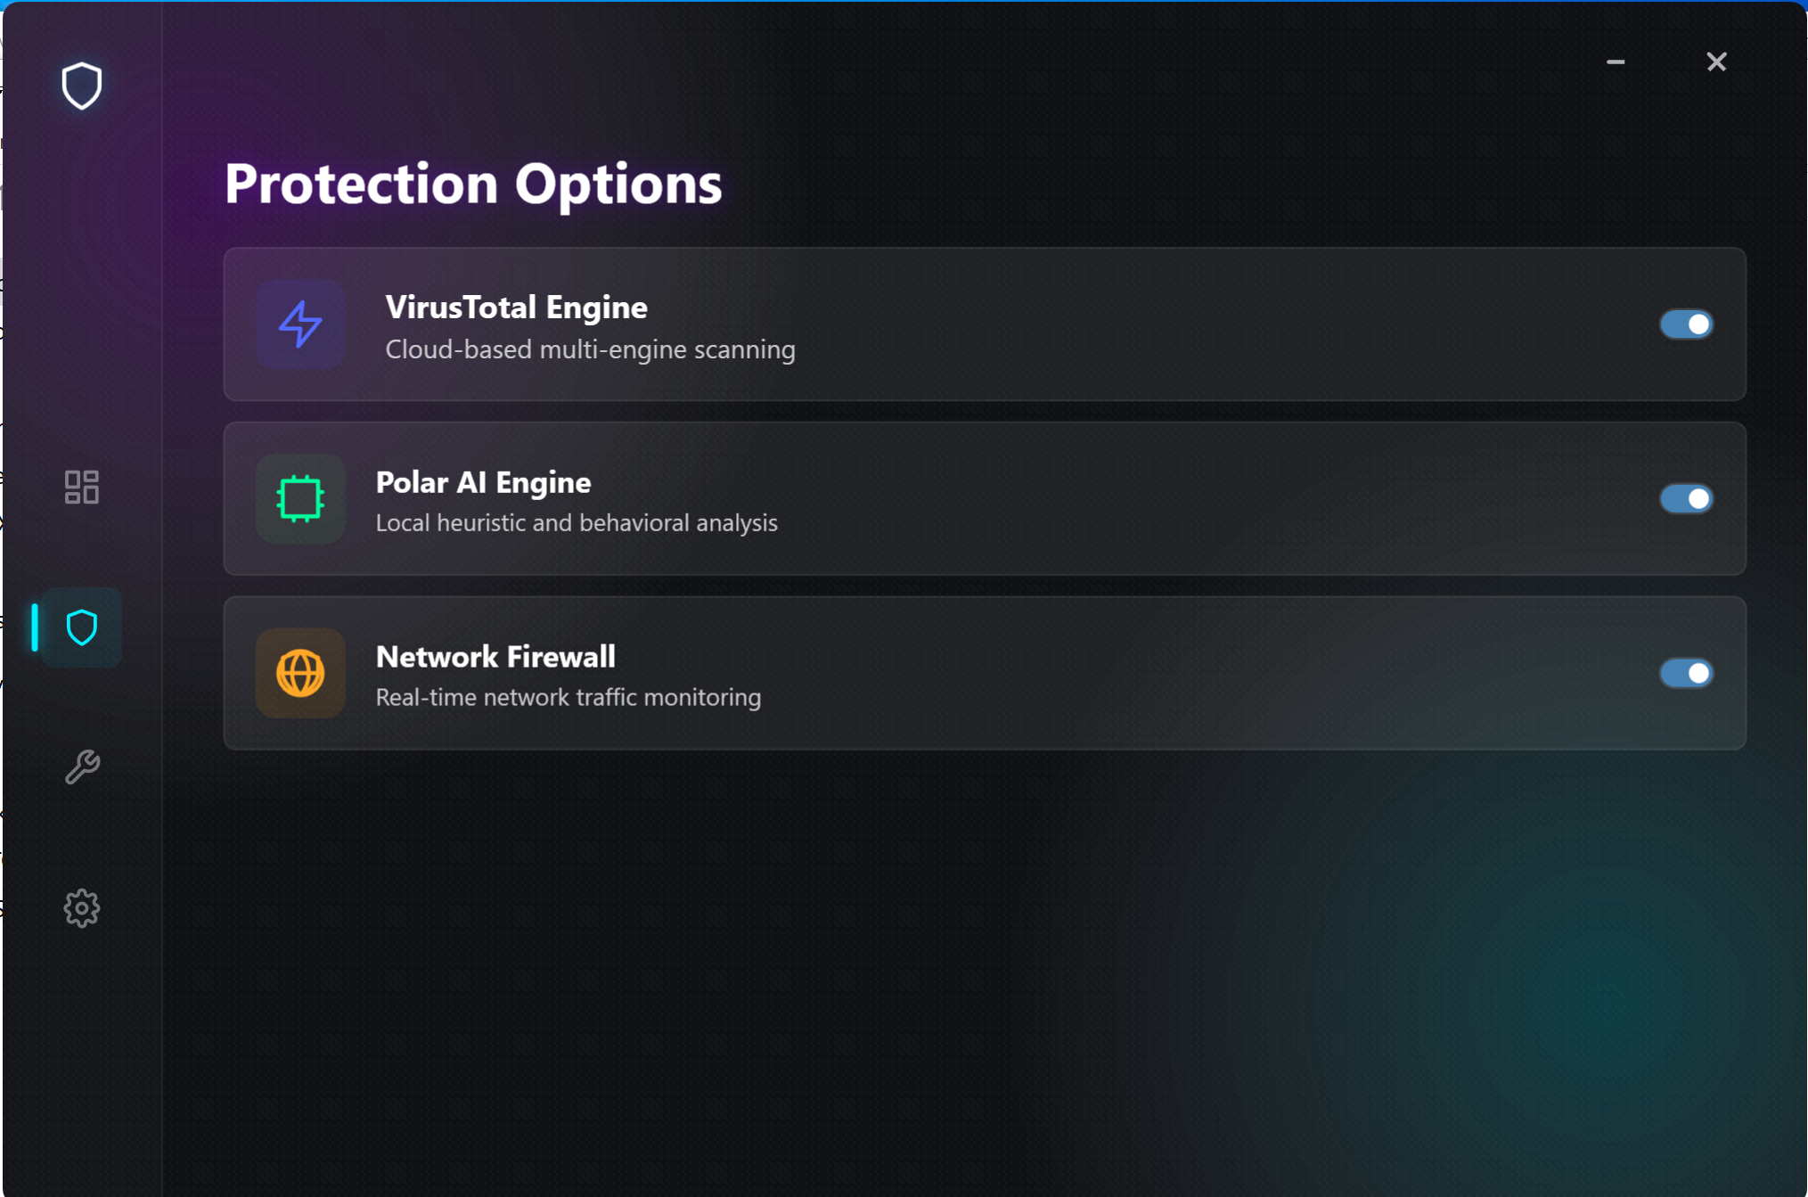This screenshot has width=1808, height=1197.
Task: Open the wrench tools section
Action: coord(81,767)
